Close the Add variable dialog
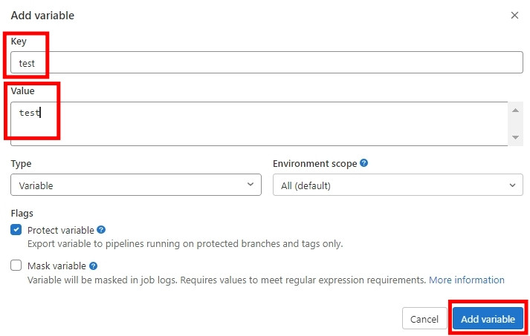Viewport: 530px width, 336px height. point(514,15)
